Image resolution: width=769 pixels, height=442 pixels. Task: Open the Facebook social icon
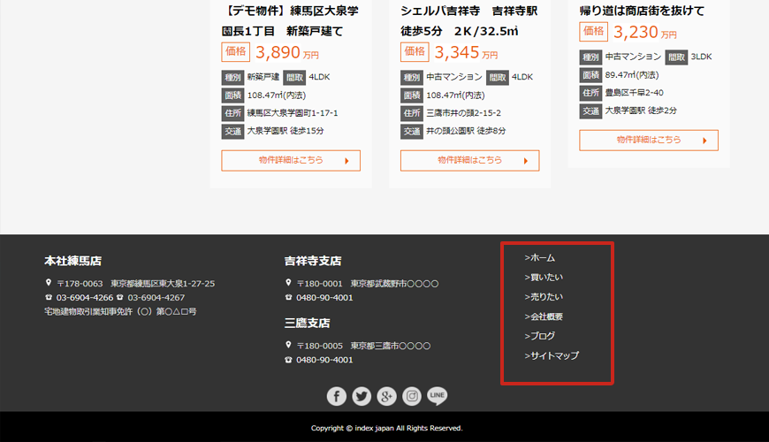coord(336,396)
